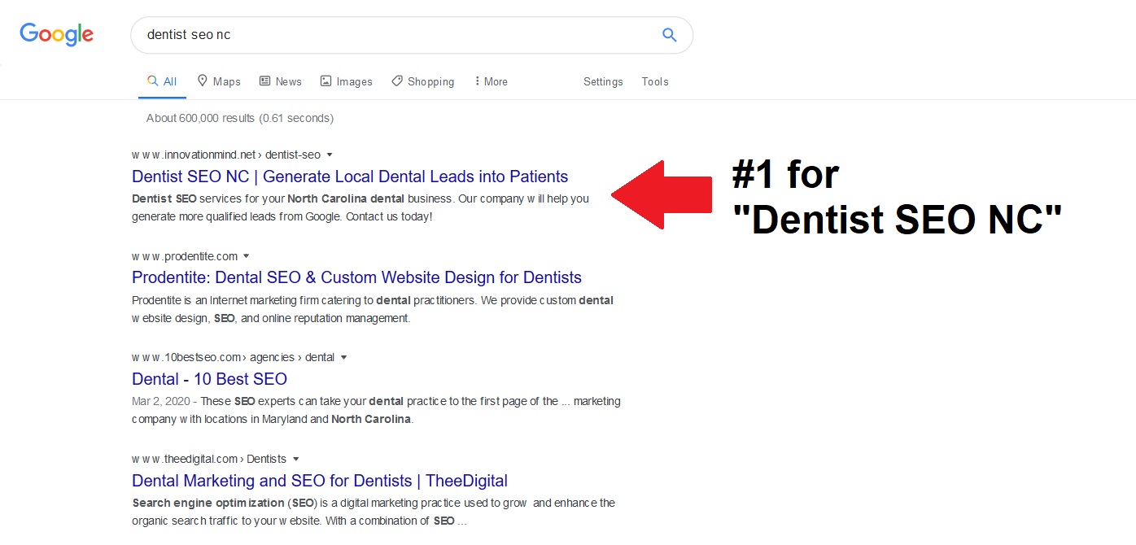Open the Dental - 10 Best SEO link

(209, 379)
